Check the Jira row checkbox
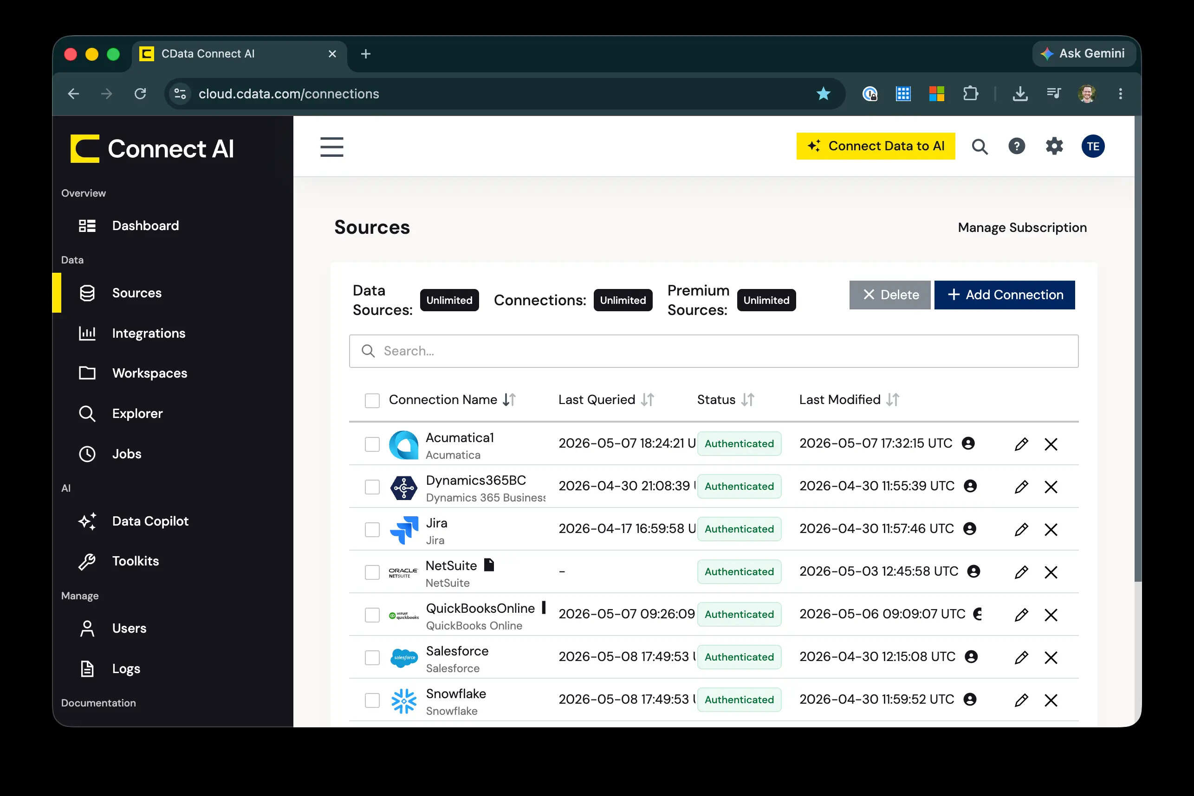Screen dimensions: 1194x796 pyautogui.click(x=372, y=529)
